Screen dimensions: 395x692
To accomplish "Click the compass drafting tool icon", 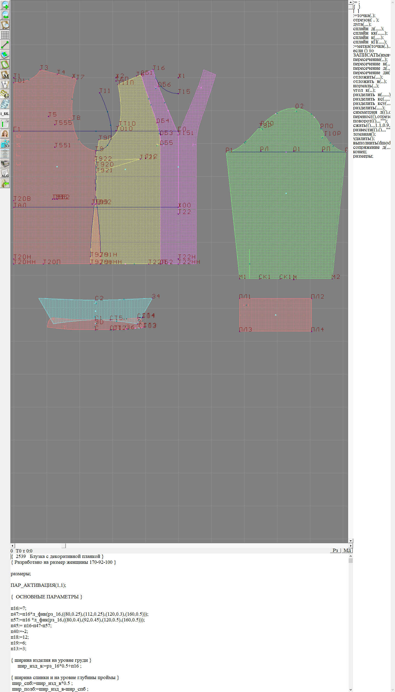I will point(5,84).
